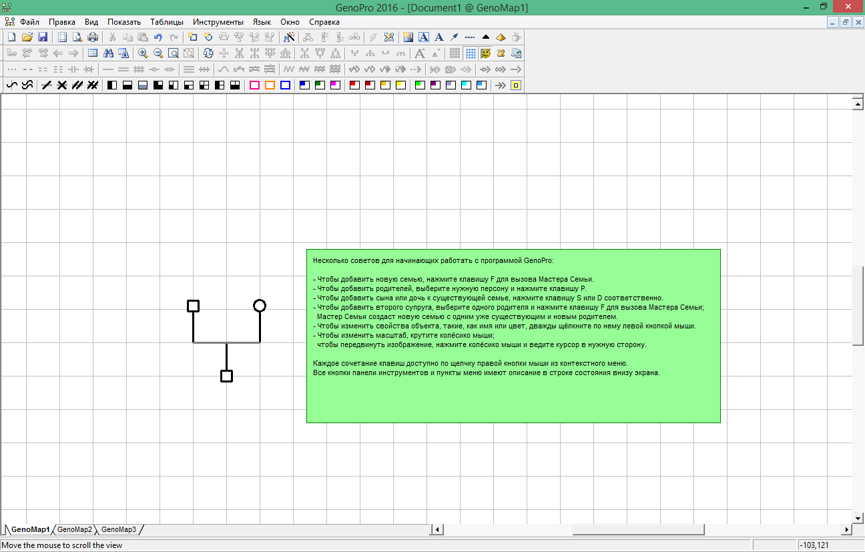The image size is (865, 552).
Task: Increase the text size
Action: click(x=420, y=53)
